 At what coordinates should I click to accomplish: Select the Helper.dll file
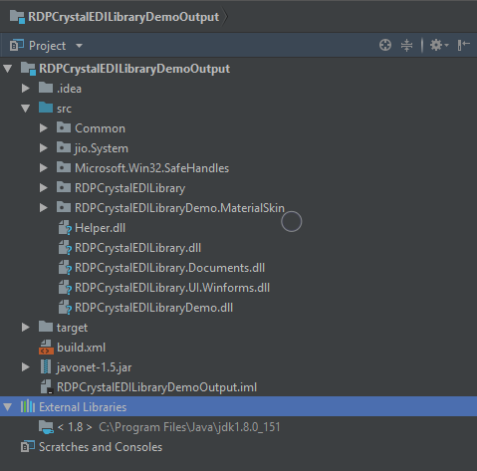point(101,228)
